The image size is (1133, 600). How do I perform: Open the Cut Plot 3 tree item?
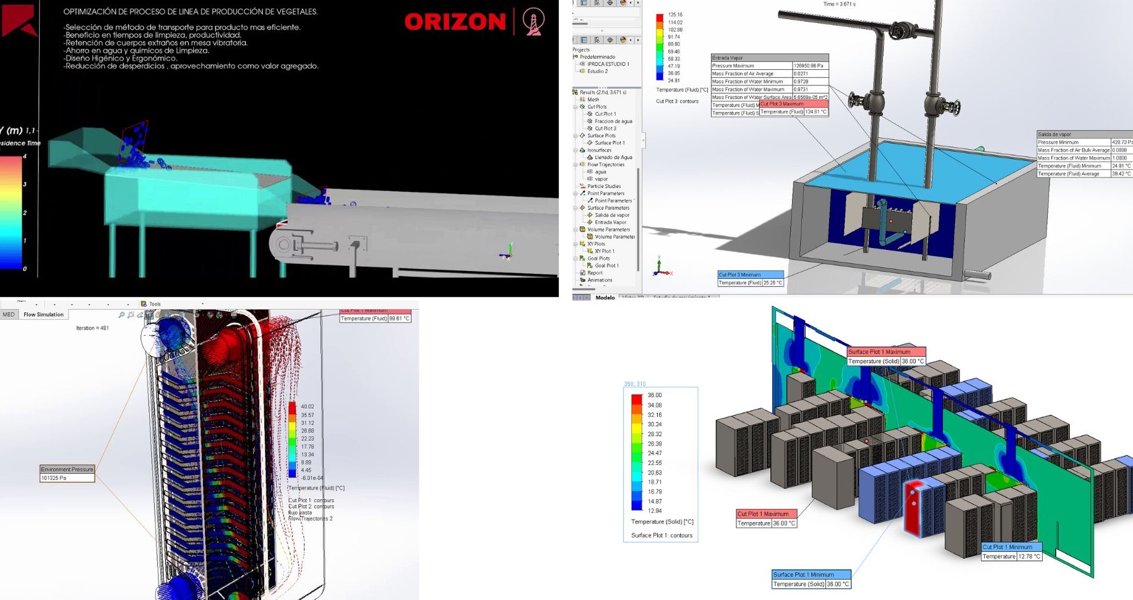pyautogui.click(x=605, y=129)
